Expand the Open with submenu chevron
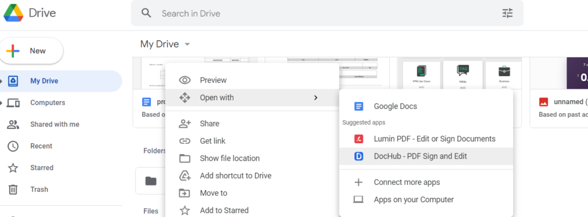This screenshot has width=588, height=217. pos(316,98)
